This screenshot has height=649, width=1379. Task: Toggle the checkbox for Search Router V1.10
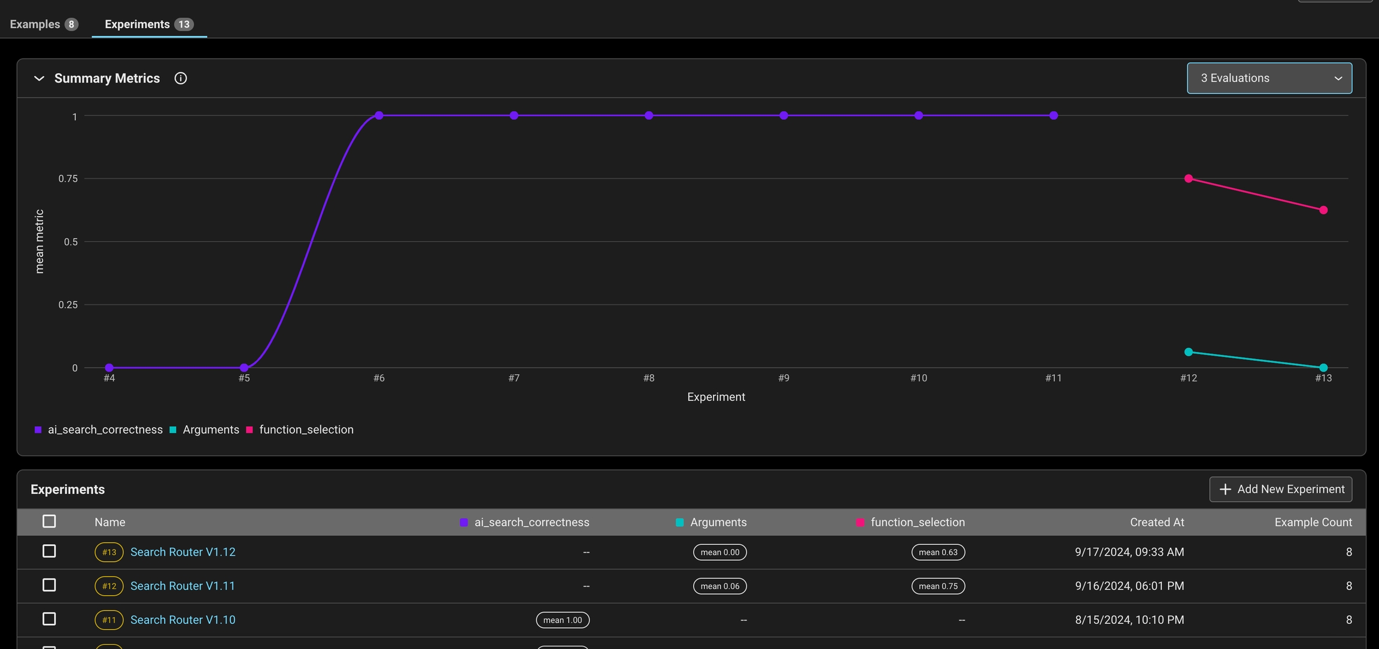point(49,619)
